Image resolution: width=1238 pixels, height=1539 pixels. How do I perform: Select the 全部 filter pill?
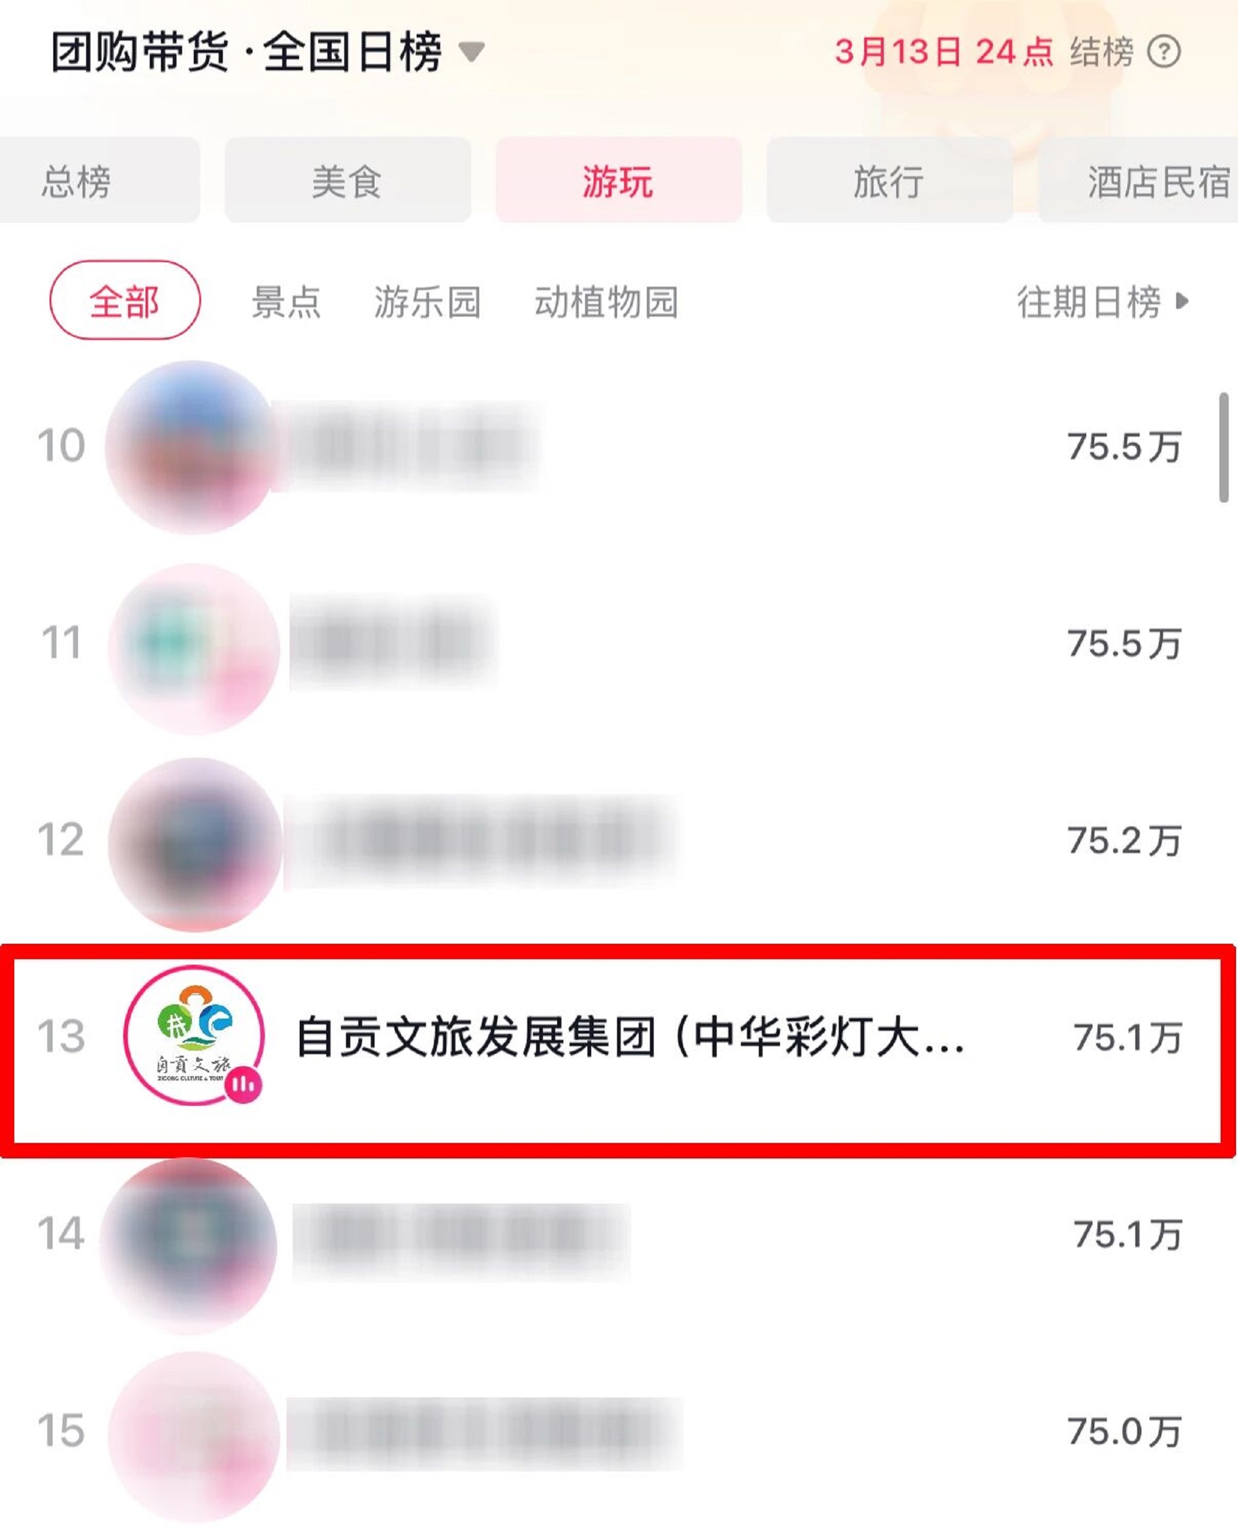pos(125,300)
